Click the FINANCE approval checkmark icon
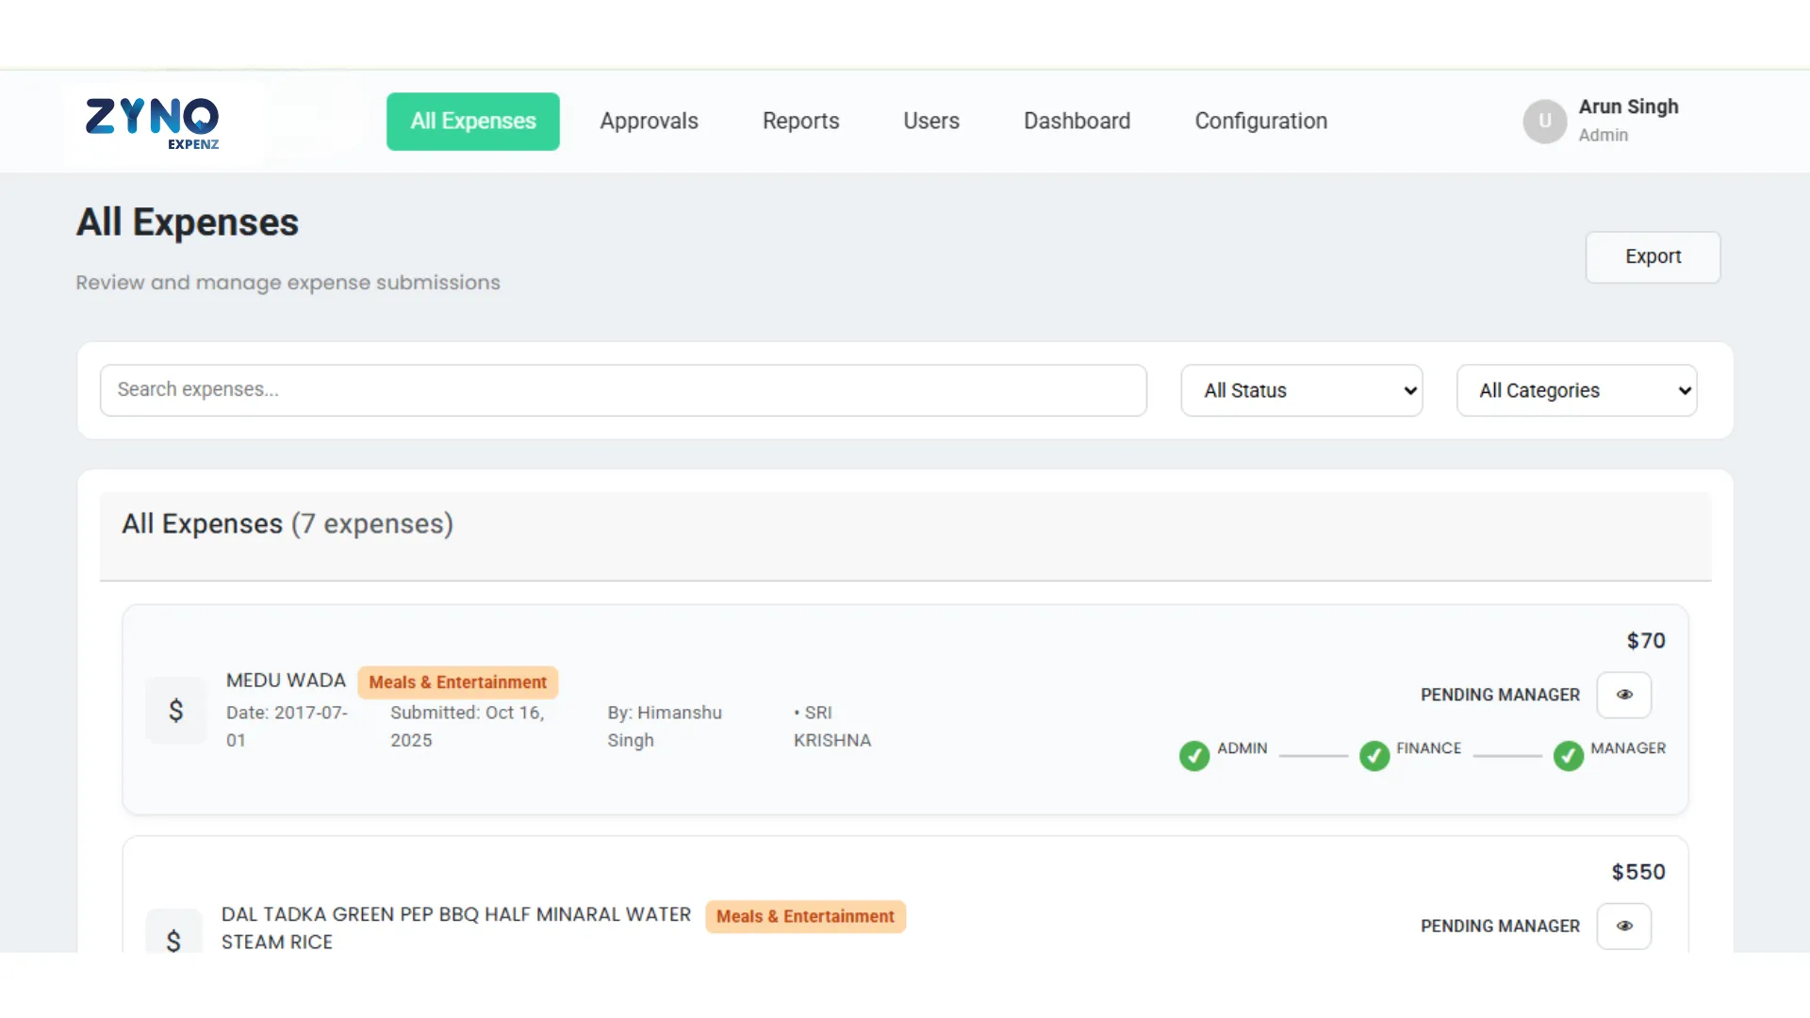 pos(1374,755)
